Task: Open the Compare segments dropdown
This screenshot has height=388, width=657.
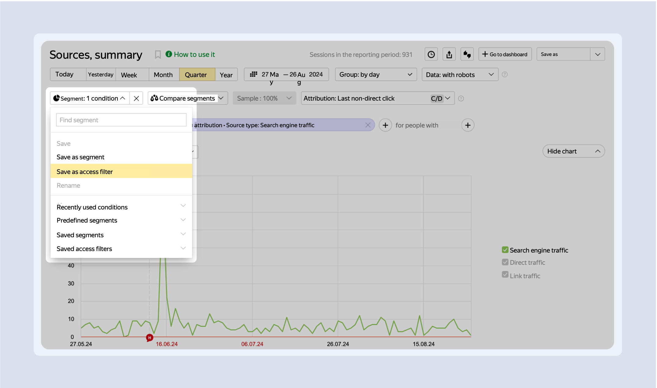Action: [188, 98]
